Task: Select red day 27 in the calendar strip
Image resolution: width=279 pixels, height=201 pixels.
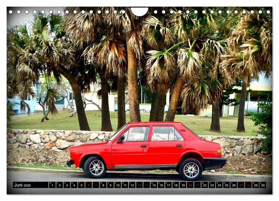Action: click(241, 185)
